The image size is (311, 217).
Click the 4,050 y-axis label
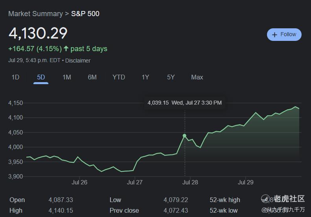pyautogui.click(x=15, y=132)
